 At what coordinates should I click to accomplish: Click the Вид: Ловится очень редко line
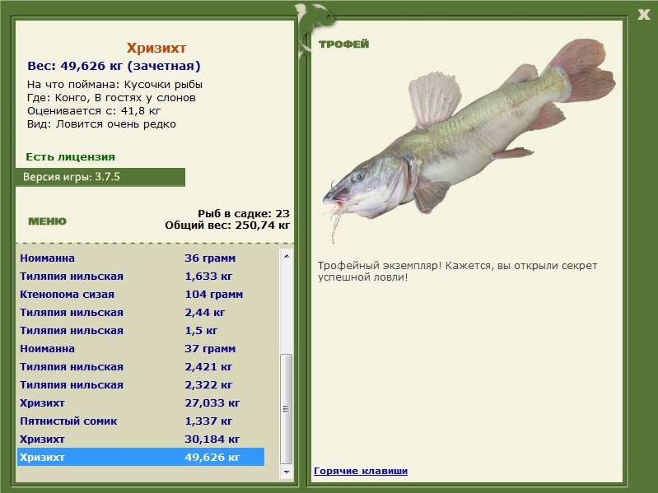click(x=101, y=124)
